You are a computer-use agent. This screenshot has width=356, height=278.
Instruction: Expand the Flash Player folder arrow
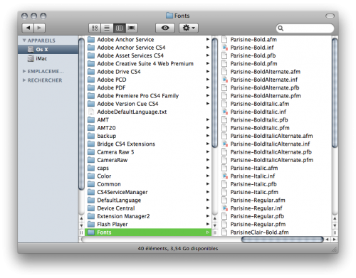coord(208,225)
